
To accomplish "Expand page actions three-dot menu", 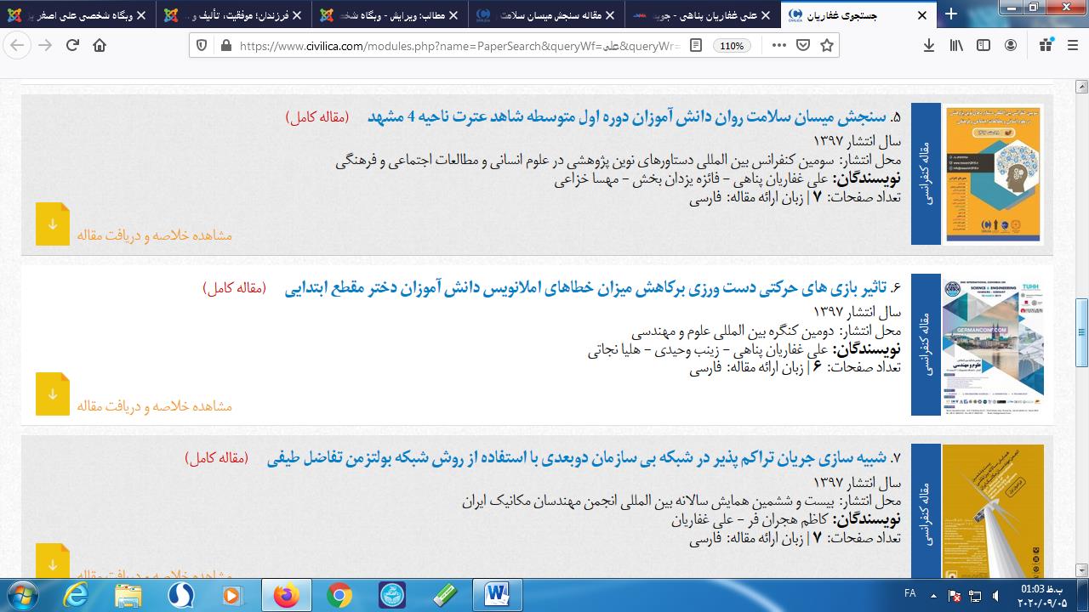I will [x=778, y=46].
